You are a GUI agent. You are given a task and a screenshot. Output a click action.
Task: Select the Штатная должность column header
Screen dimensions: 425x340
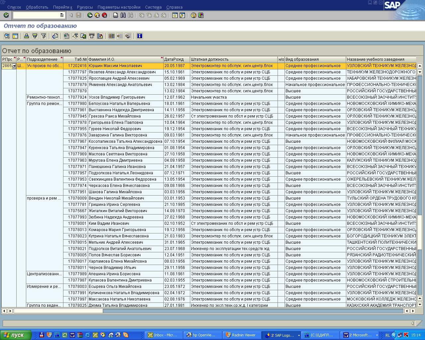tap(234, 59)
